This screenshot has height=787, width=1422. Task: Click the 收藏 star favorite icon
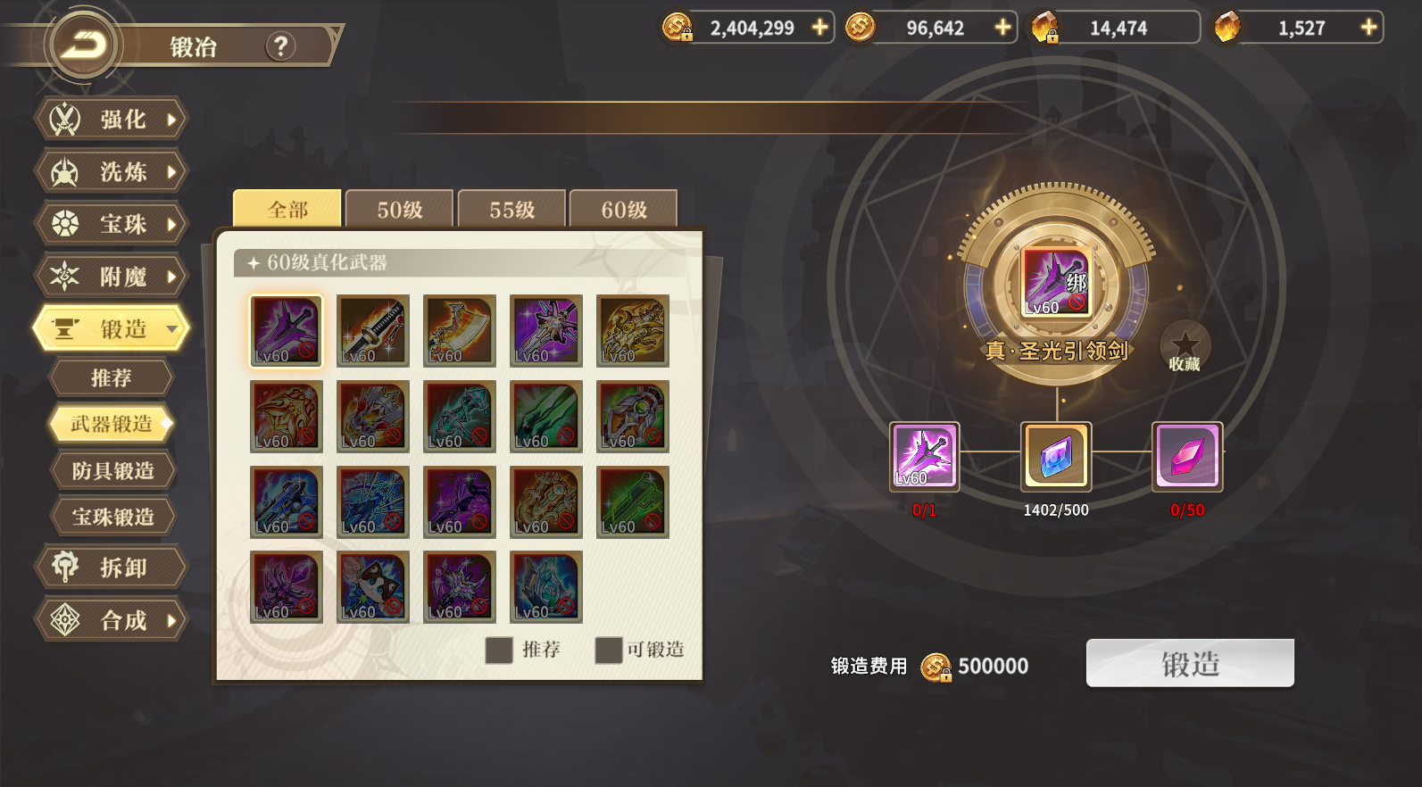tap(1185, 346)
